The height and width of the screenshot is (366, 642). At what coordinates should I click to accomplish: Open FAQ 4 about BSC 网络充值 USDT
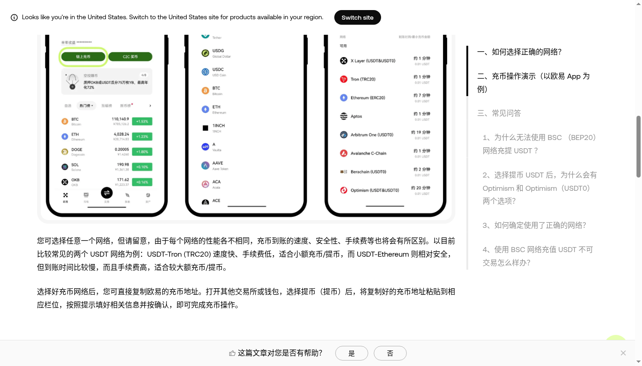click(x=538, y=256)
